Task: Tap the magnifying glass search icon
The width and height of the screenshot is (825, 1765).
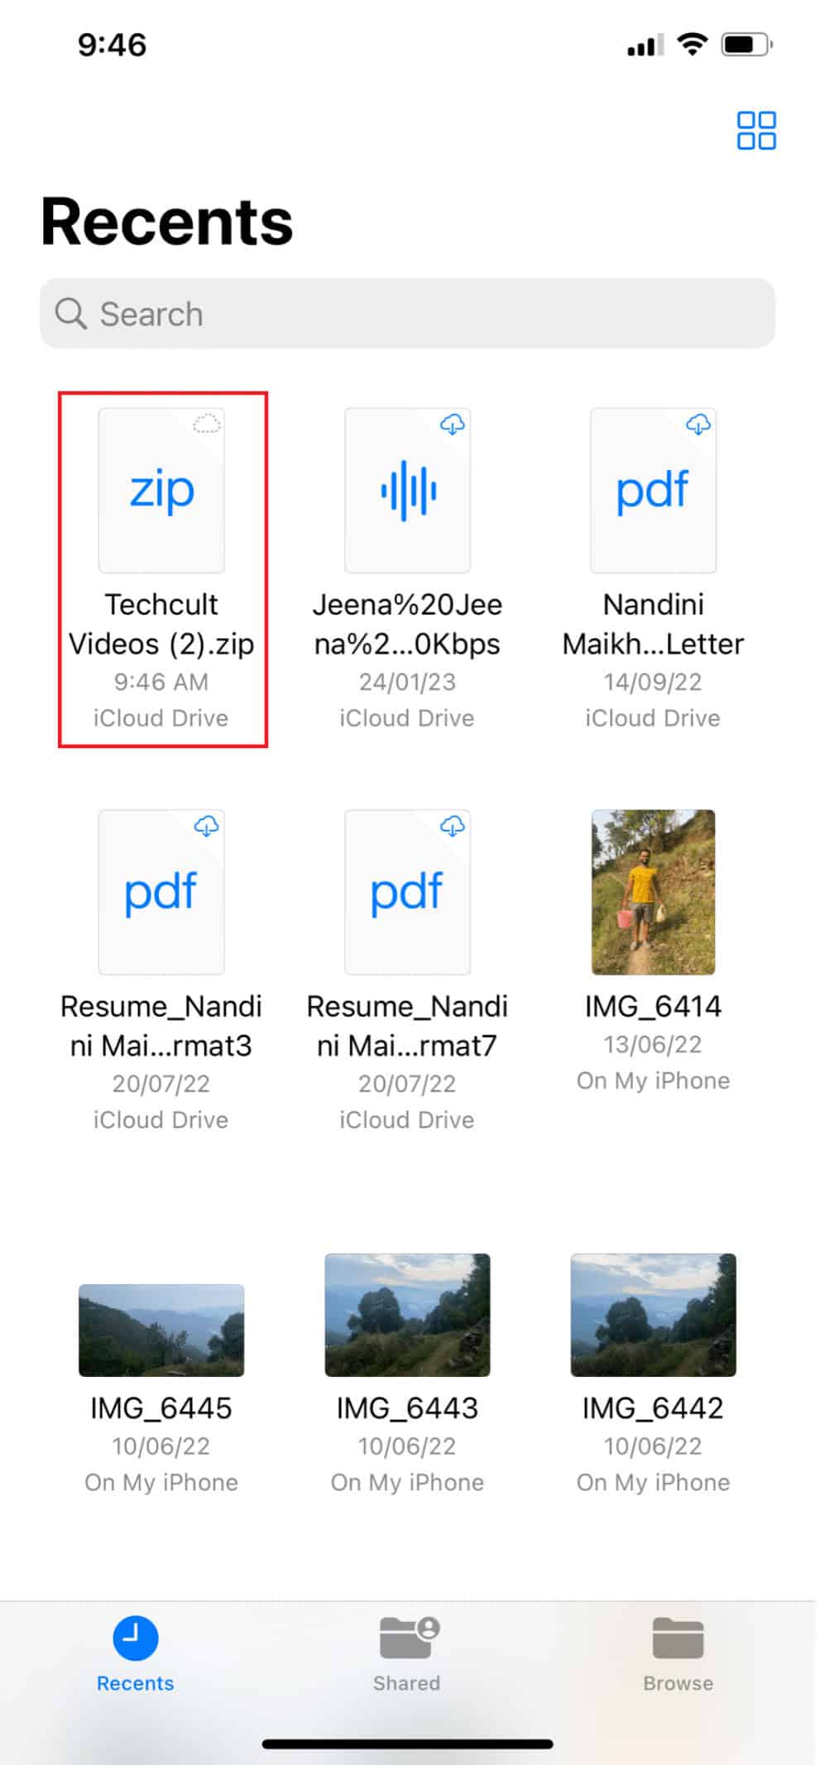Action: (70, 314)
